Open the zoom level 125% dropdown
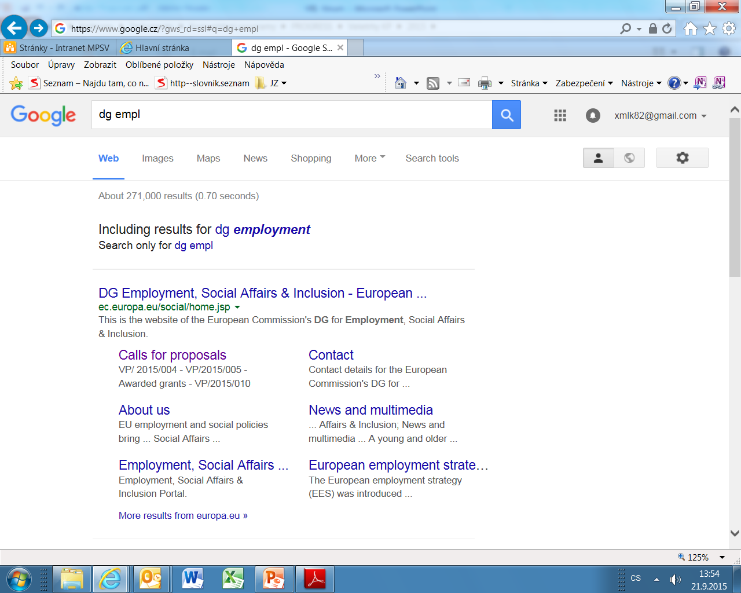Image resolution: width=741 pixels, height=593 pixels. [722, 557]
